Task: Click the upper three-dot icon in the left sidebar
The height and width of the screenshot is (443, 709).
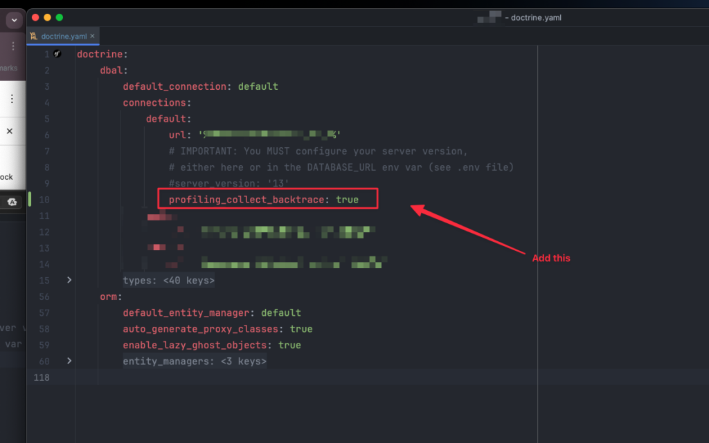Action: tap(12, 46)
